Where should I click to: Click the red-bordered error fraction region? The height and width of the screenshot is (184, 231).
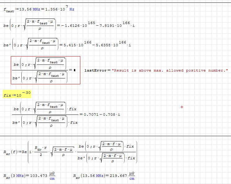click(46, 70)
